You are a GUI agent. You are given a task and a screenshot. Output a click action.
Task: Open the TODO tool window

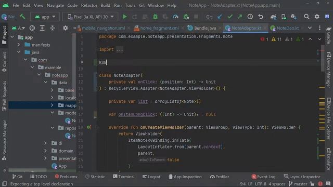(39, 177)
